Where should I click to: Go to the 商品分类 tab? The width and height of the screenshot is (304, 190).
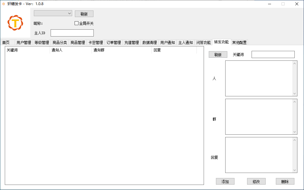60,42
